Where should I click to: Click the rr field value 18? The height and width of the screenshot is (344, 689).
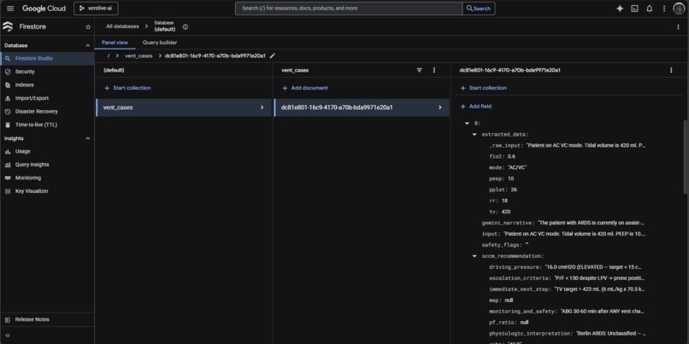coord(506,201)
